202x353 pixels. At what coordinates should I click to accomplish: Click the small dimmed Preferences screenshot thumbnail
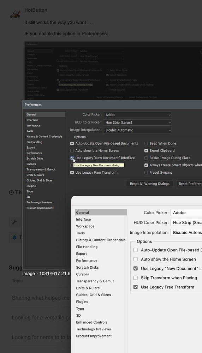pyautogui.click(x=113, y=71)
